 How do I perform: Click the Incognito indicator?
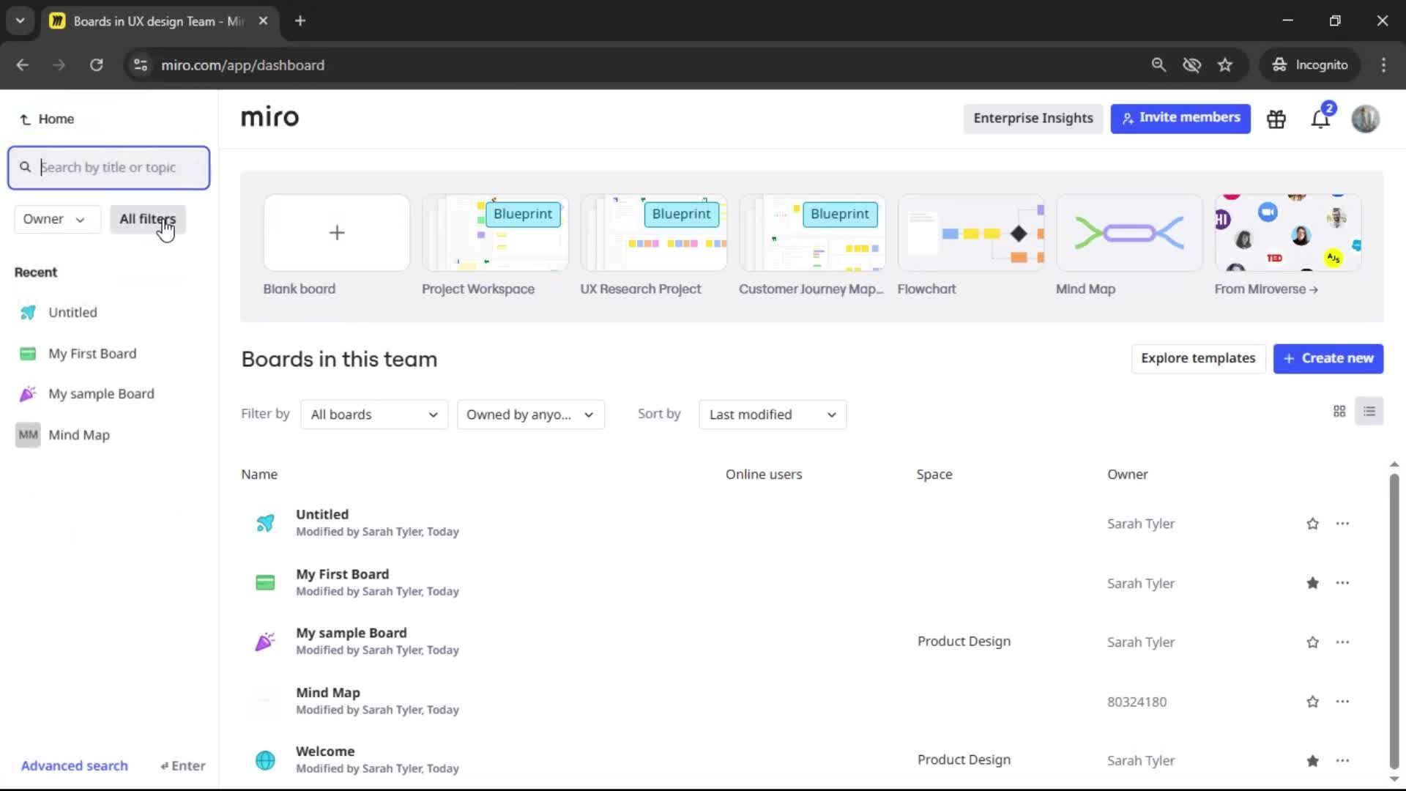[1309, 64]
